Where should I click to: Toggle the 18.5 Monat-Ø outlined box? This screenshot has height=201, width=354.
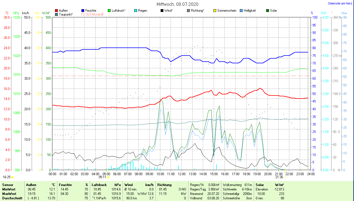(83, 14)
